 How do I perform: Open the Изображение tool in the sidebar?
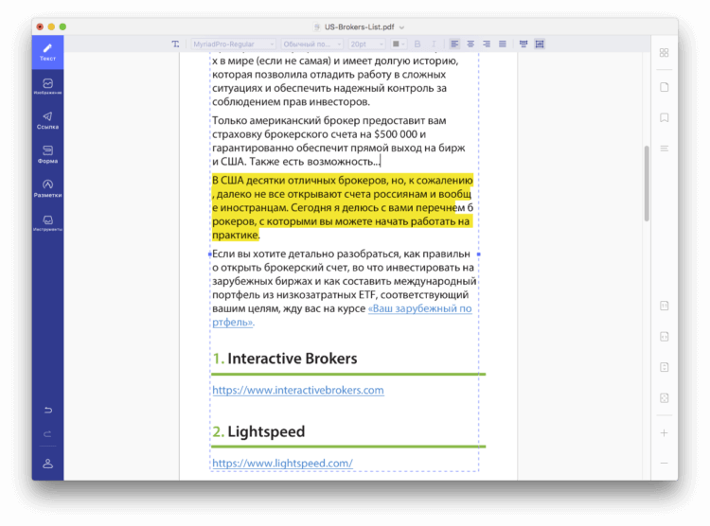(x=47, y=86)
